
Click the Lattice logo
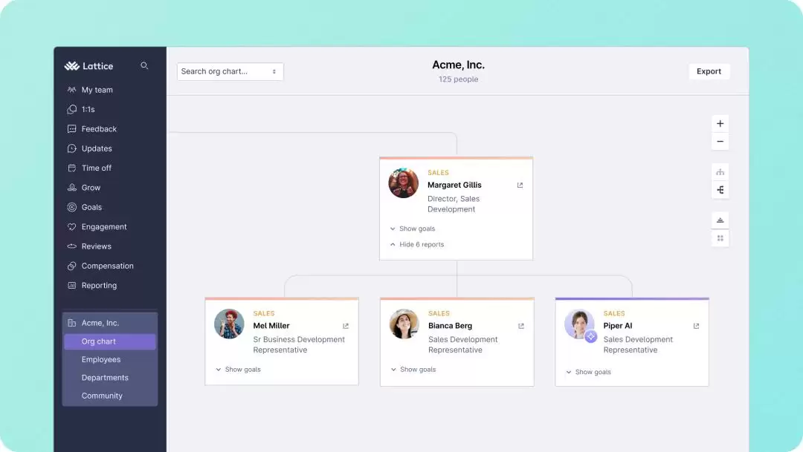pyautogui.click(x=88, y=66)
